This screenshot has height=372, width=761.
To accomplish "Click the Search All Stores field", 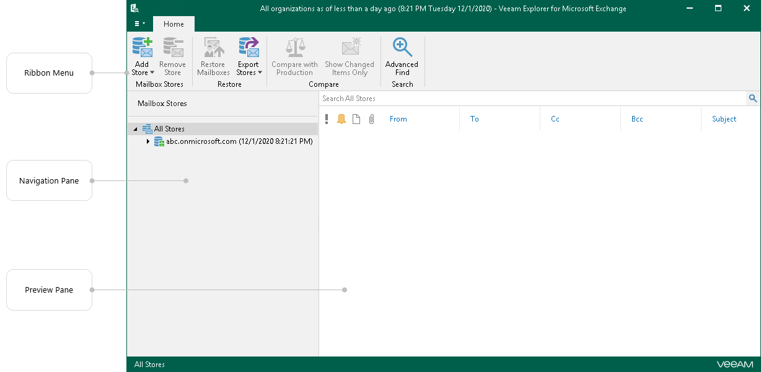I will click(x=534, y=98).
